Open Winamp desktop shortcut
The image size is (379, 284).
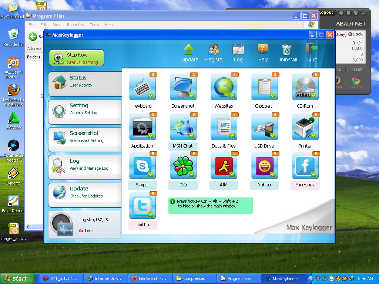[x=13, y=176]
